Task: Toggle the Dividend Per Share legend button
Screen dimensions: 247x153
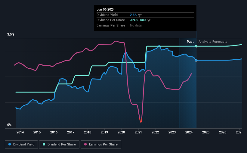Action: [x=59, y=145]
